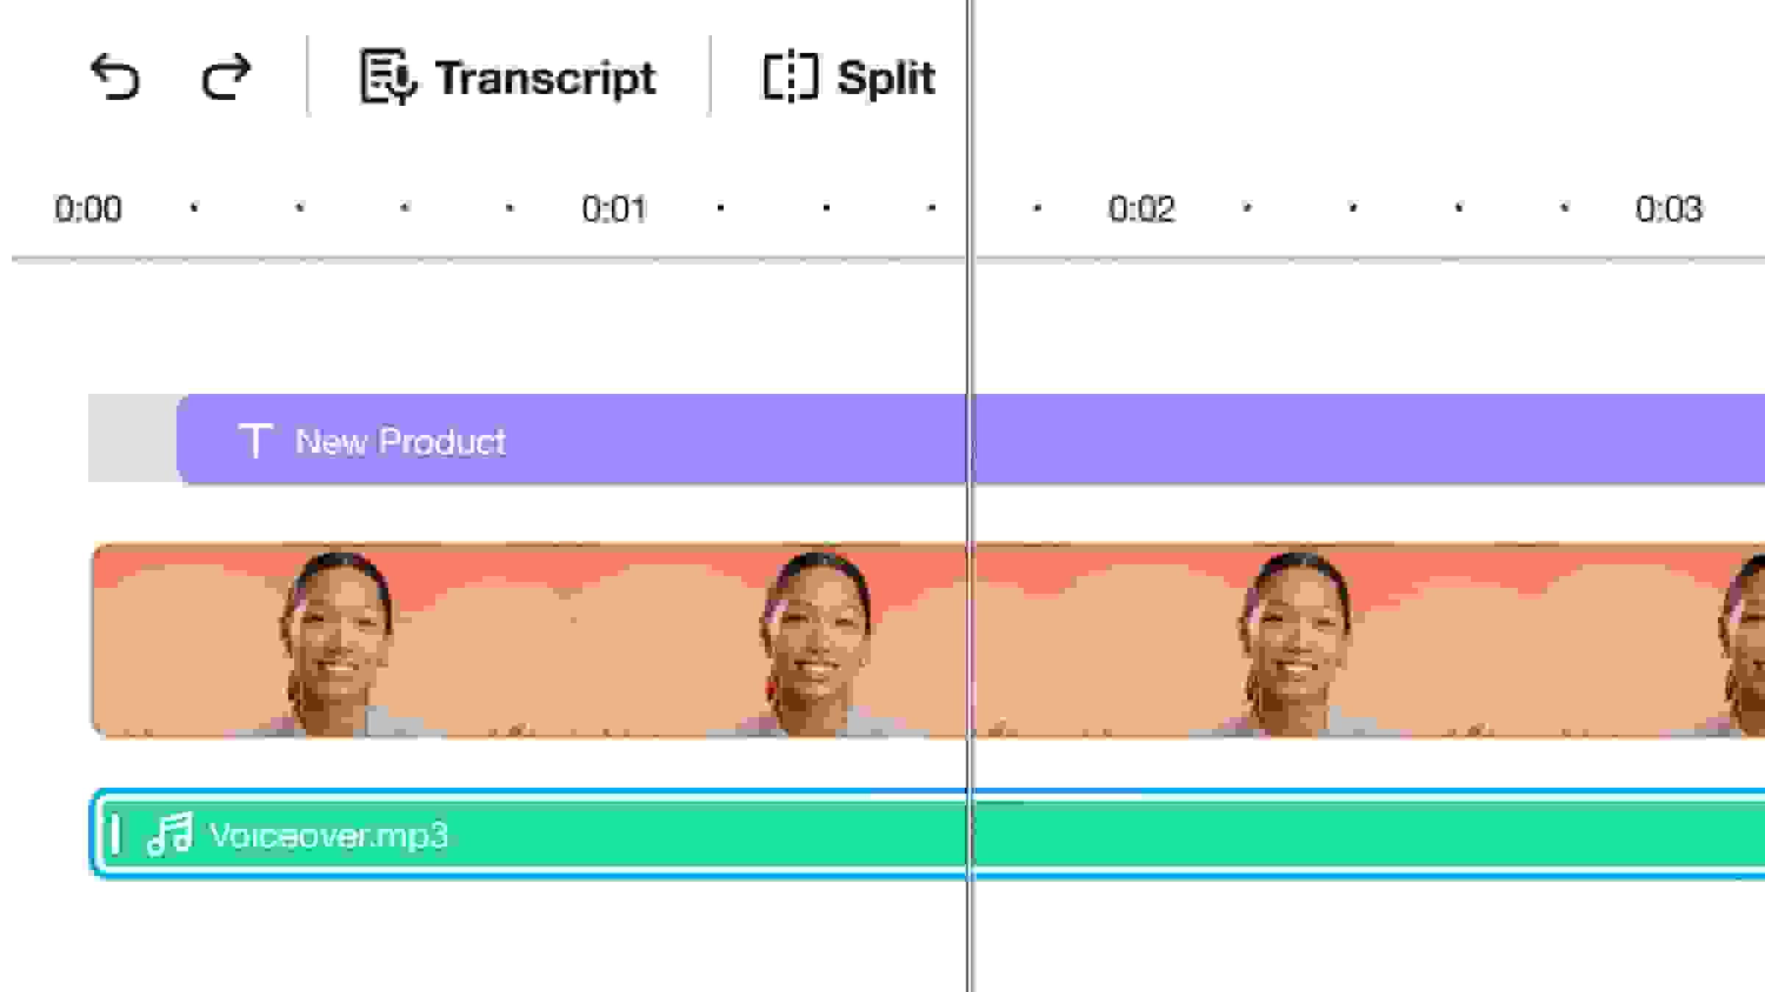This screenshot has width=1765, height=992.
Task: Click the Transcript document icon
Action: click(x=387, y=77)
